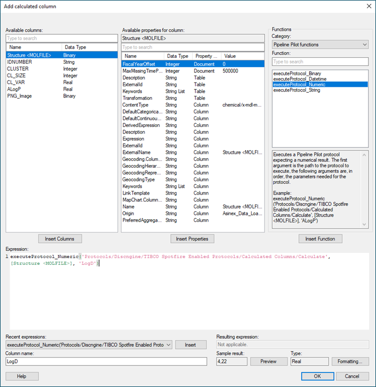The image size is (376, 387).
Task: Select the FiscalYearOffset property
Action: tap(193, 64)
